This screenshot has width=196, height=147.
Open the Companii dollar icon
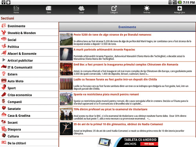point(4,101)
